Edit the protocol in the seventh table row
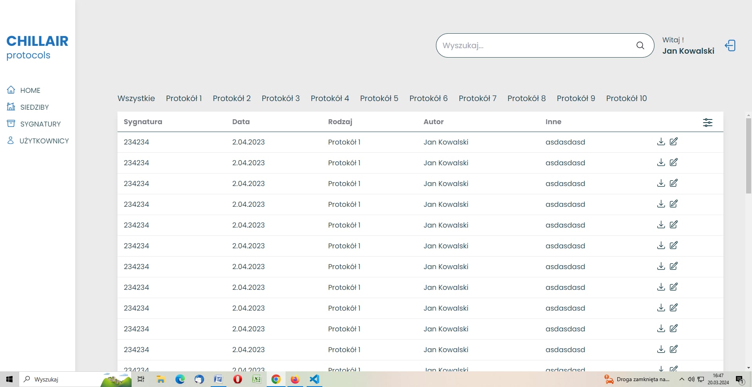 [674, 266]
